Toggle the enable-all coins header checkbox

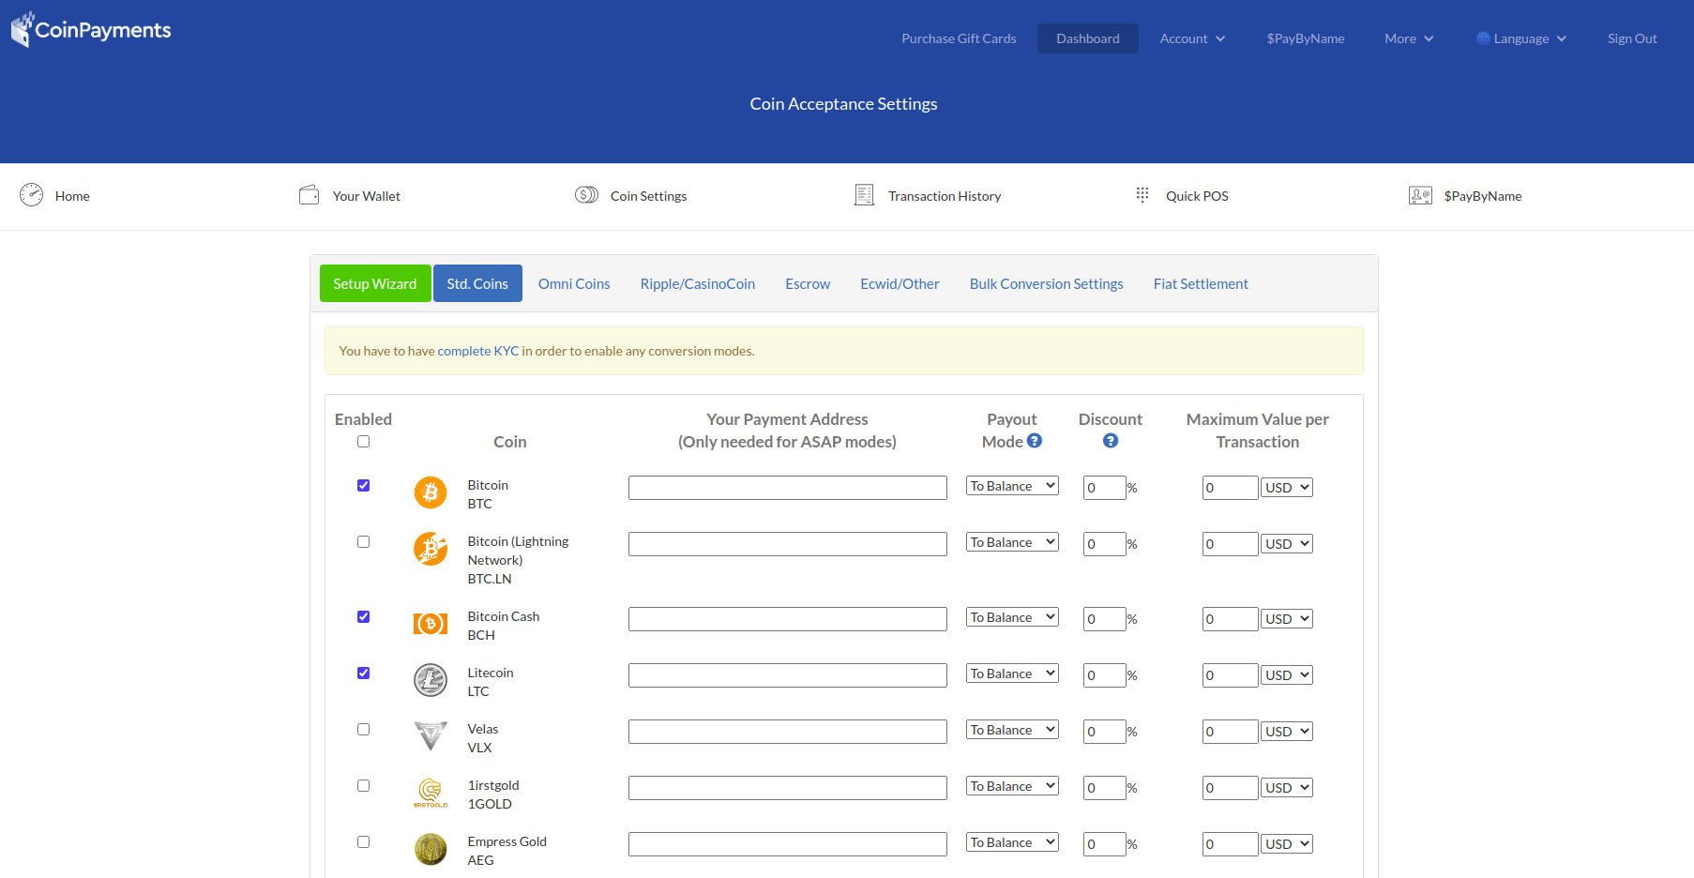click(x=363, y=442)
